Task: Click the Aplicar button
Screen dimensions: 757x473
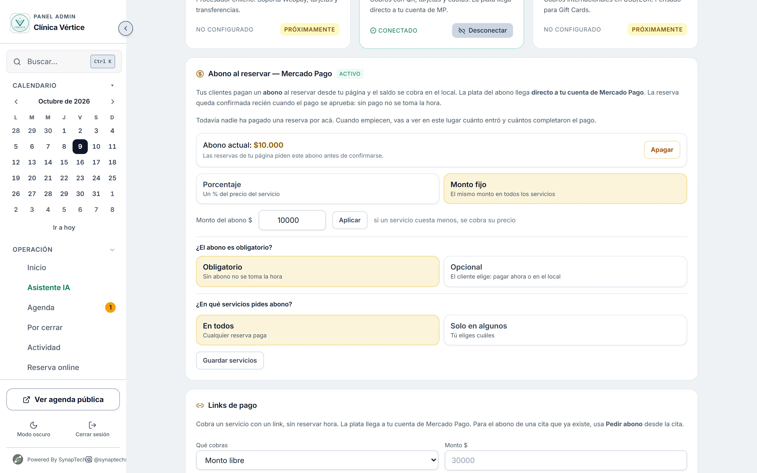Action: (350, 220)
